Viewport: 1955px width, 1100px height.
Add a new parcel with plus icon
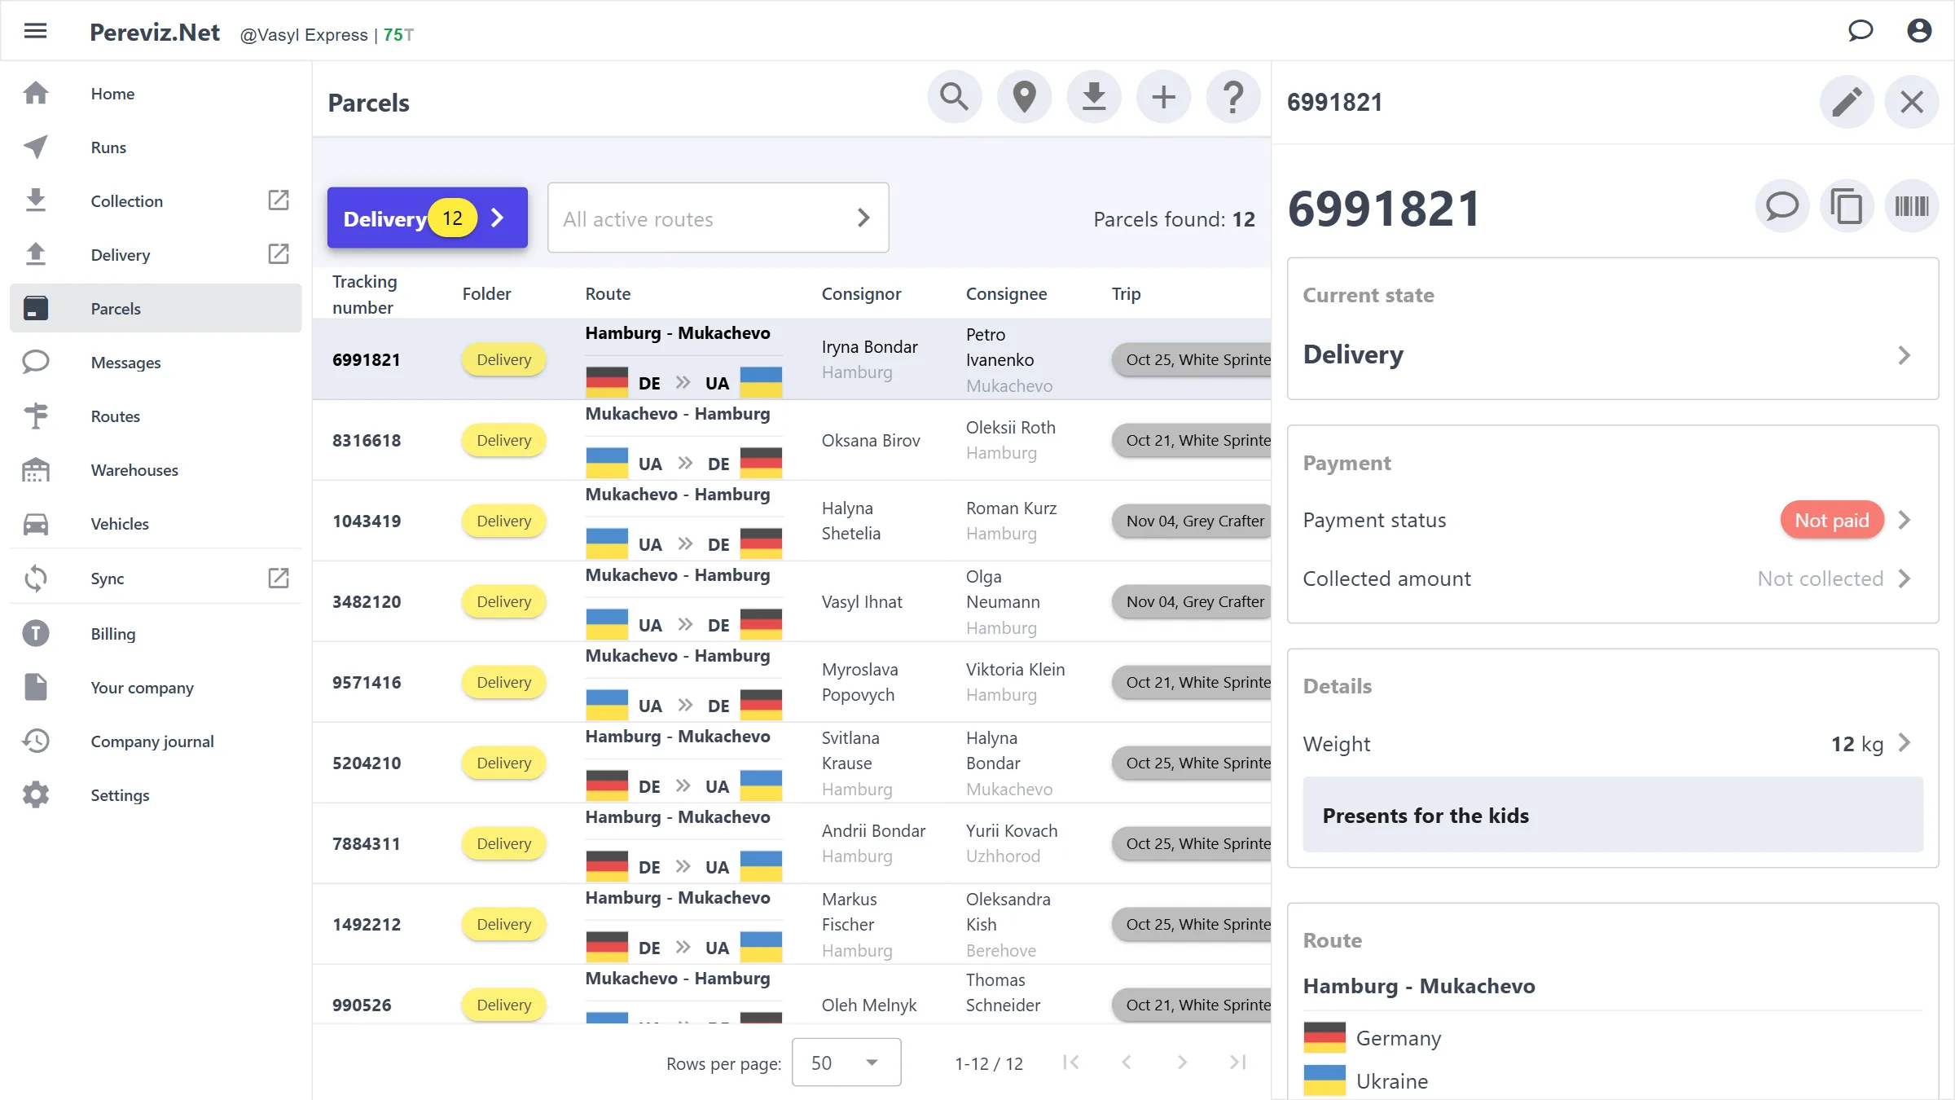click(1164, 97)
